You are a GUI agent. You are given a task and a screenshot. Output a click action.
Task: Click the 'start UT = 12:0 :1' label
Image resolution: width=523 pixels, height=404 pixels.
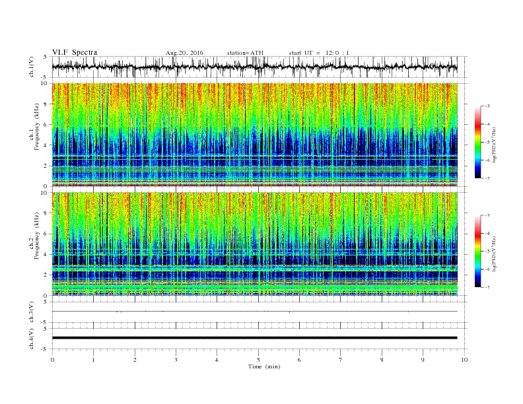319,53
